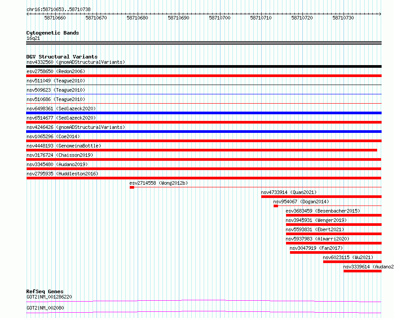Click the nsv510686 (Teague2010) label
This screenshot has height=318, width=394.
click(x=56, y=99)
